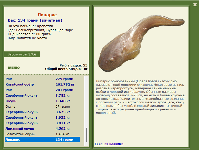
Task: Select Серебряный окунь weighing 3,811 кг
Action: pos(42,123)
